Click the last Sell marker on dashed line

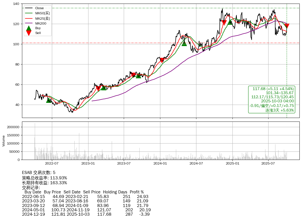(x=287, y=26)
